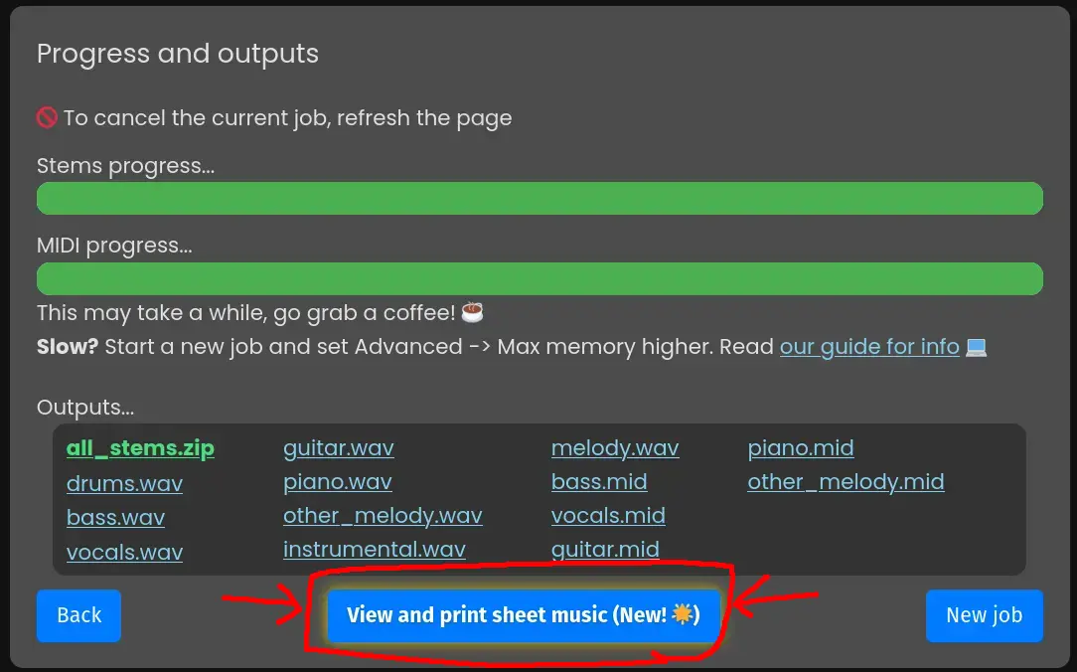1077x672 pixels.
Task: Open the guitar.mid MIDI output
Action: click(x=605, y=550)
